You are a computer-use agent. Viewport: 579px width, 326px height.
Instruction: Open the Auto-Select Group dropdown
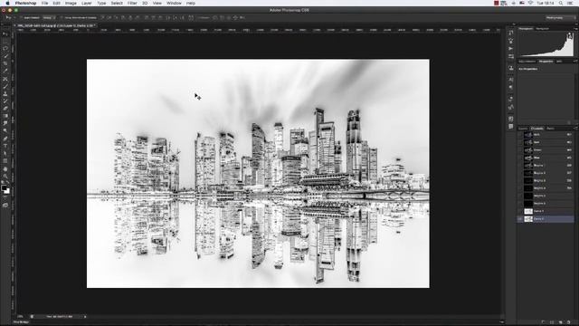[x=49, y=17]
